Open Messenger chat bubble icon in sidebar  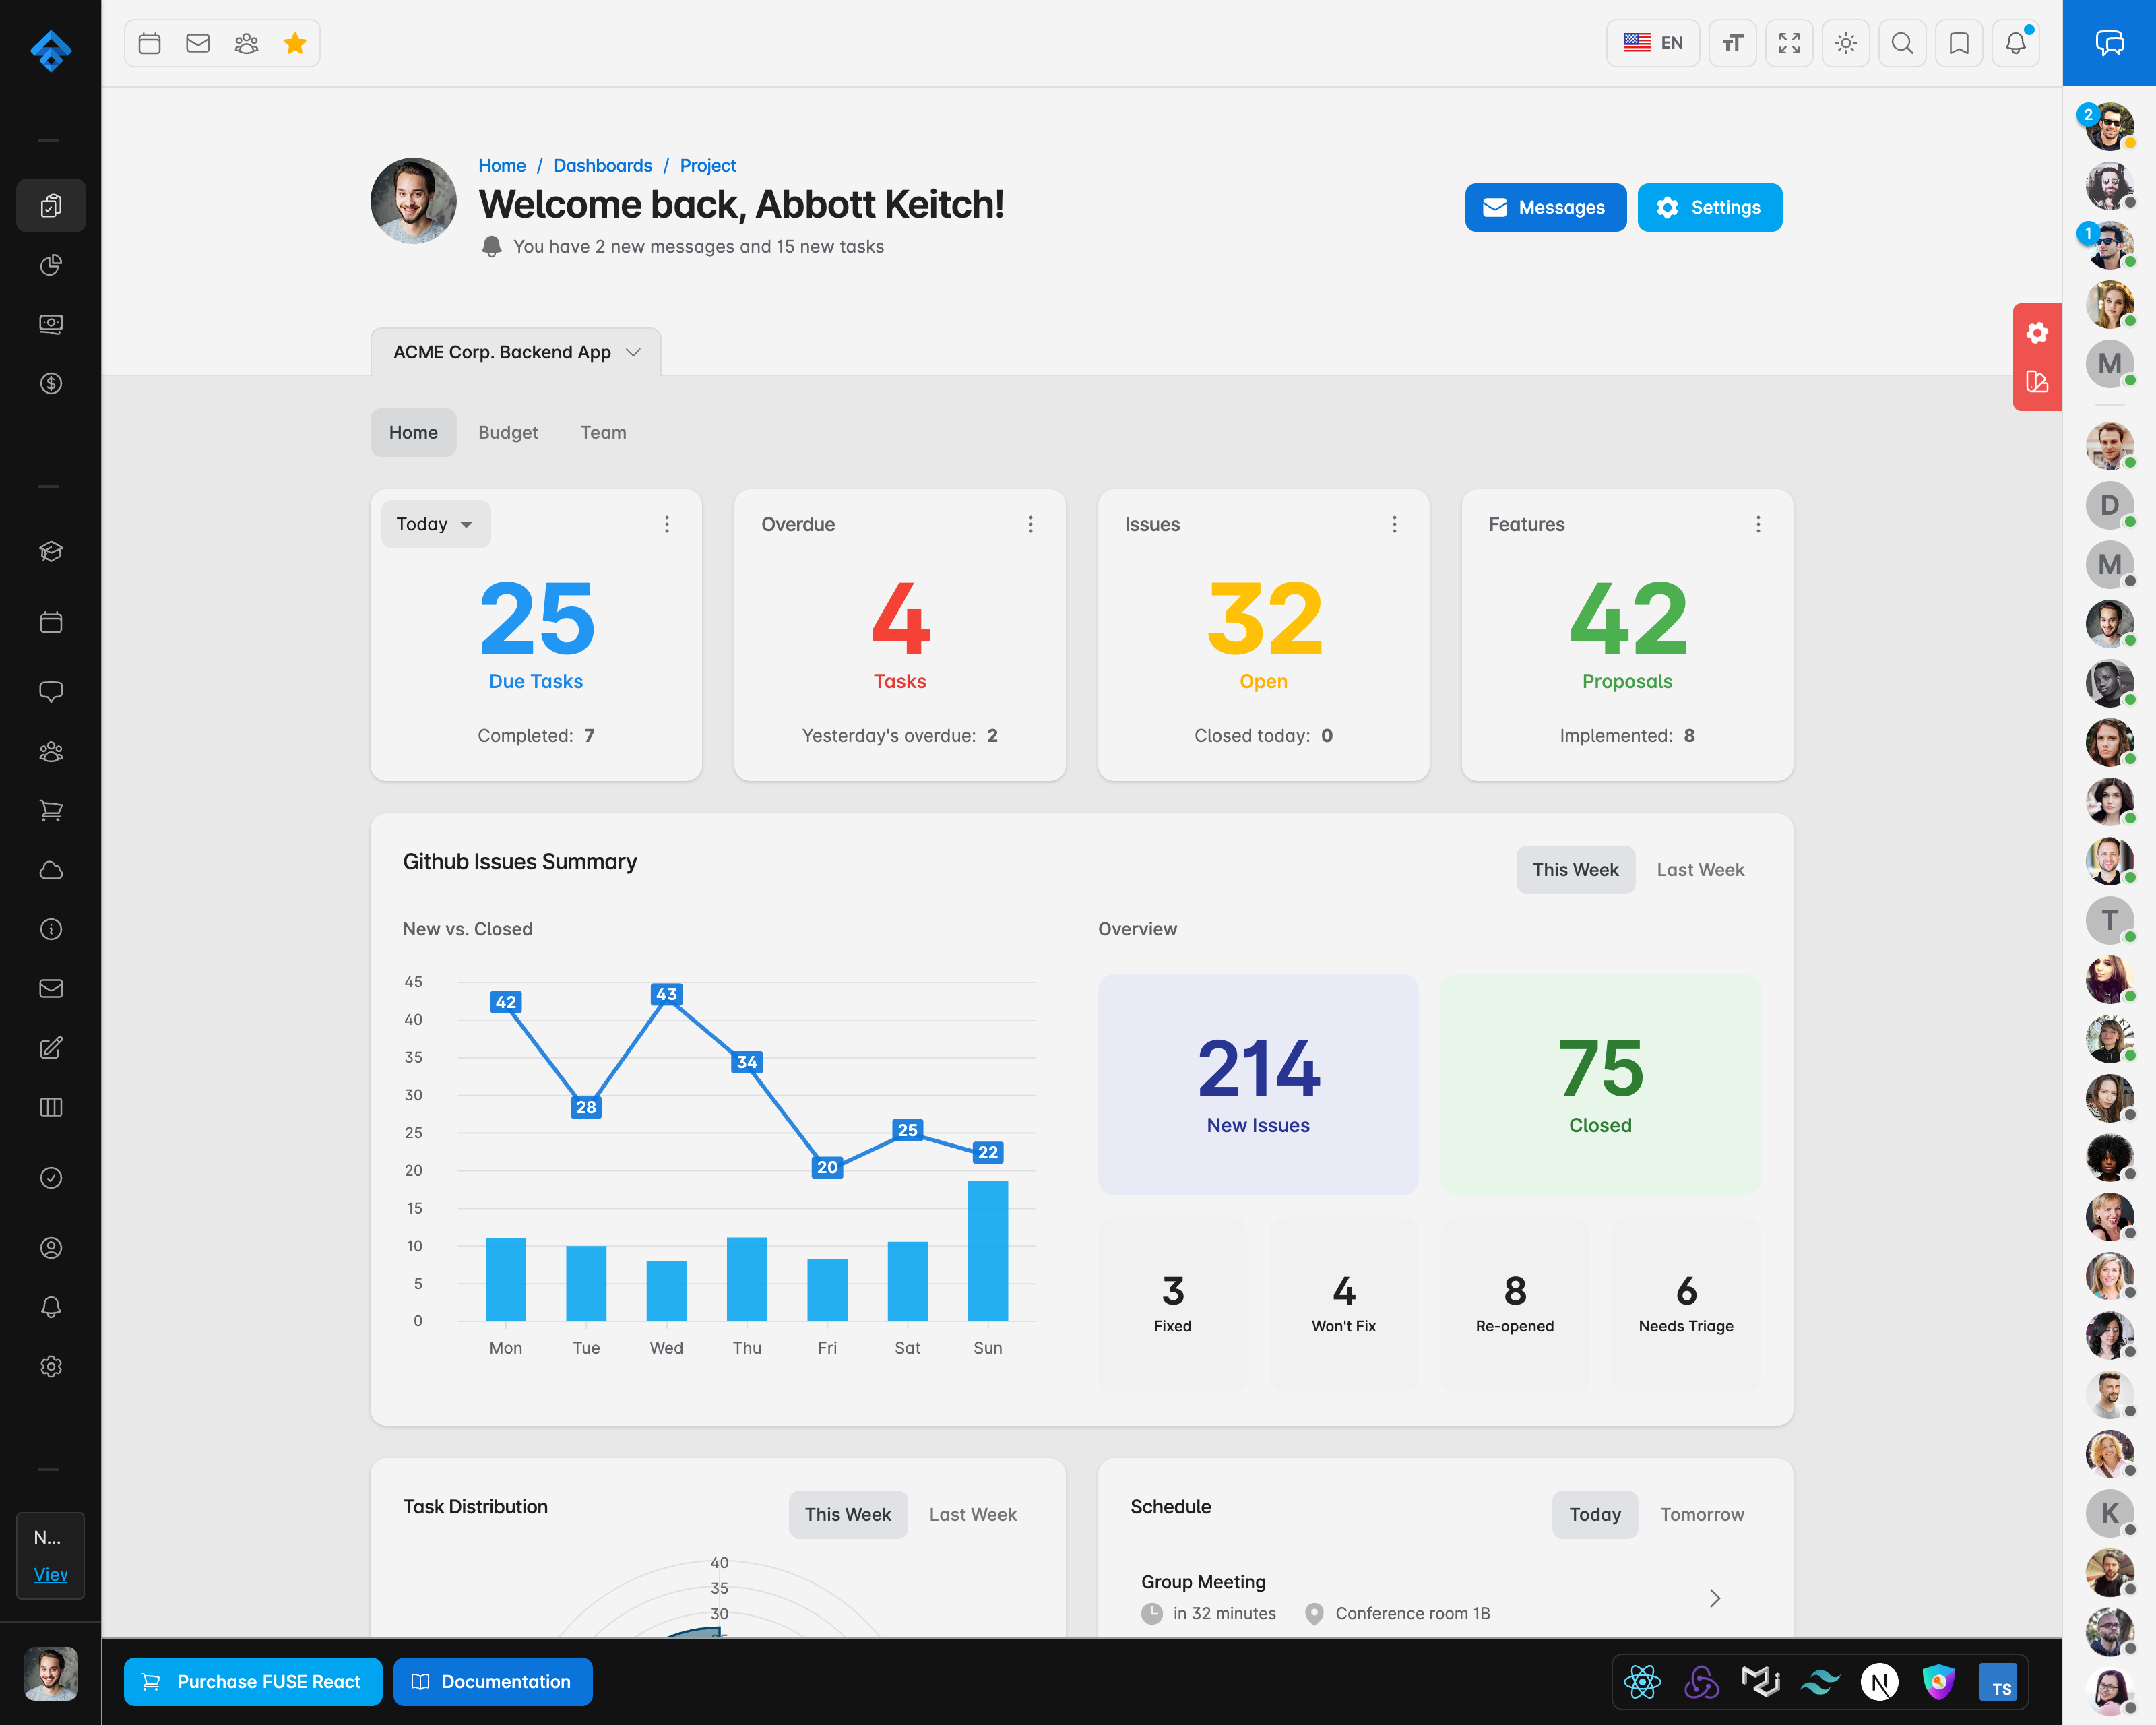pos(51,691)
